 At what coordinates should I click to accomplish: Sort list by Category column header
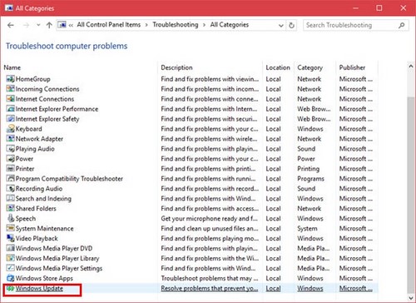310,67
